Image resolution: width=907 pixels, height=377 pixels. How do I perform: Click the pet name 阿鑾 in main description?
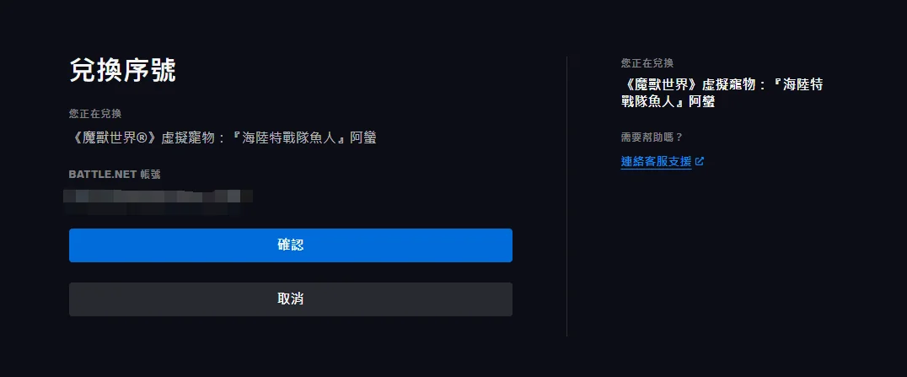pos(363,138)
